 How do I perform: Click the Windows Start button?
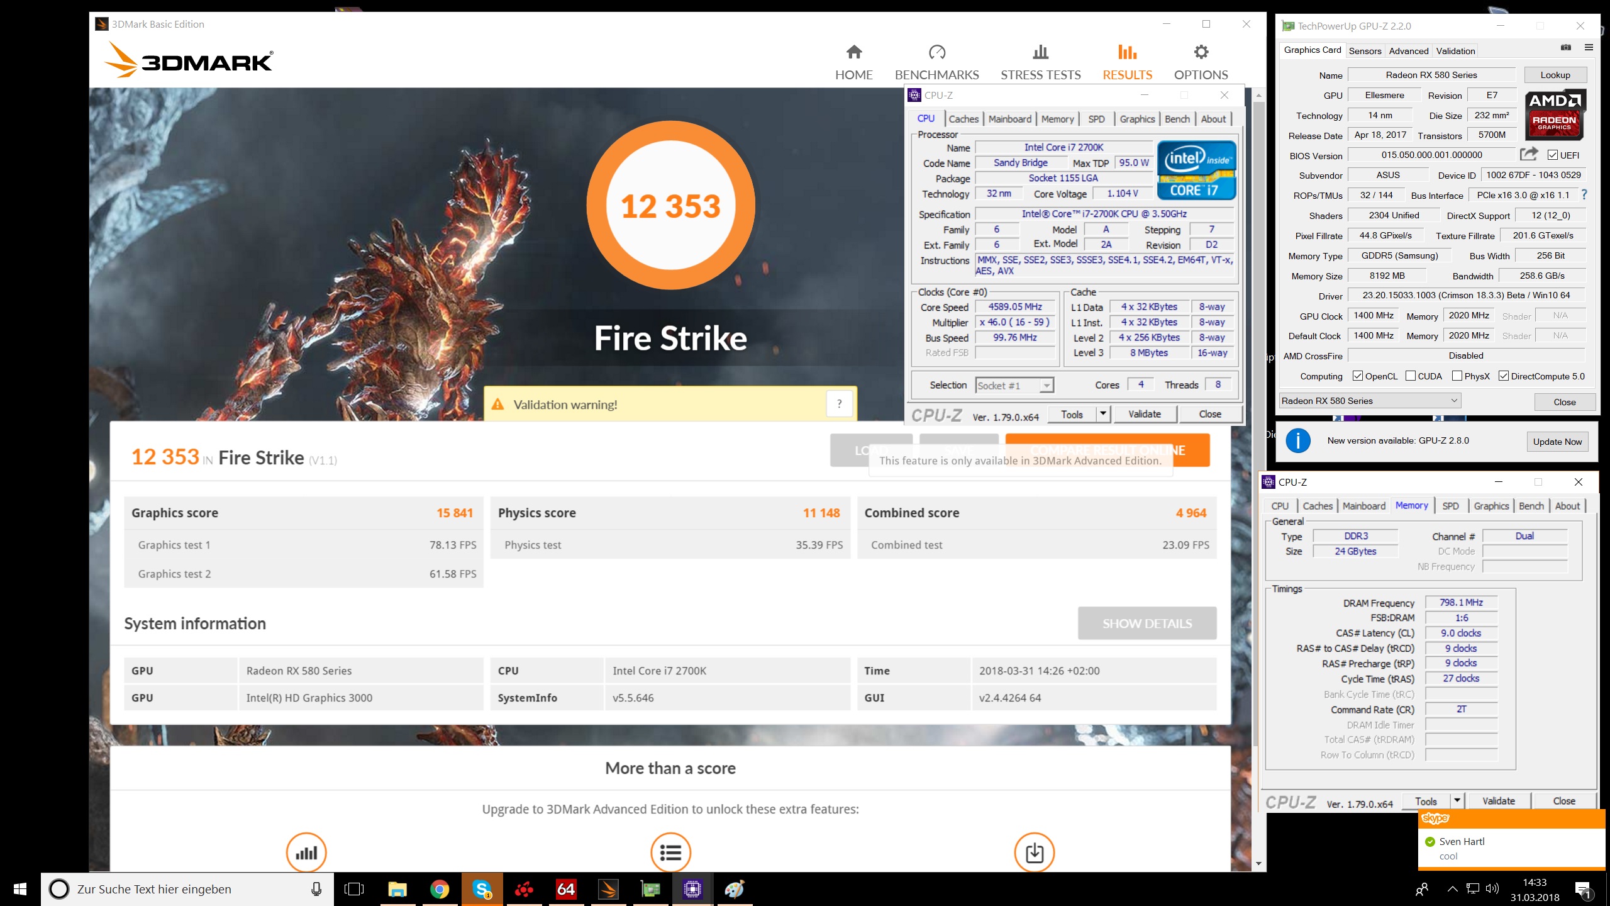[20, 889]
